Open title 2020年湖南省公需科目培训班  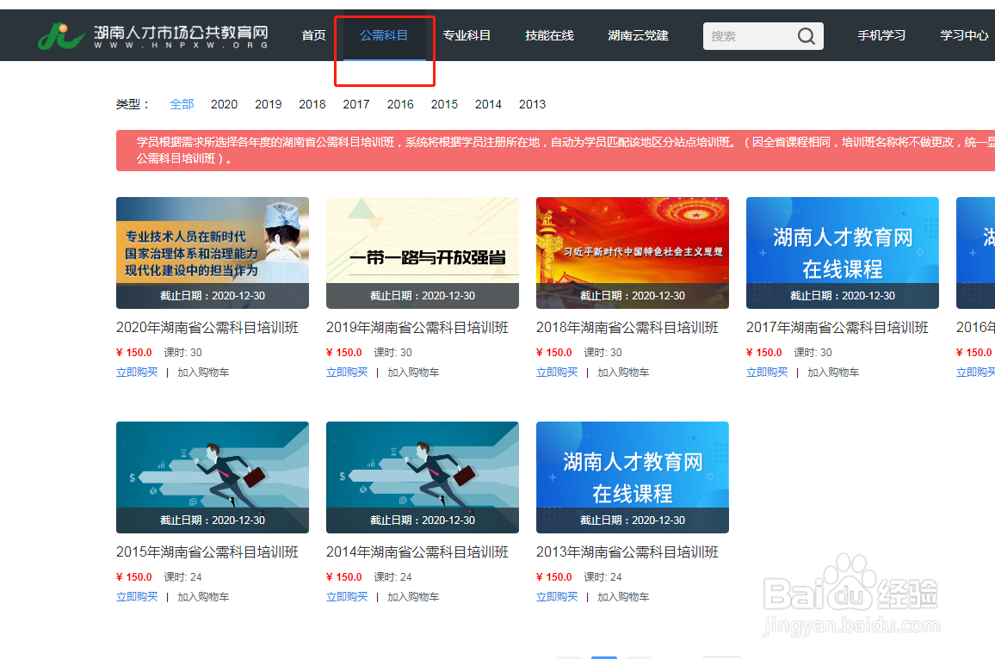click(207, 327)
